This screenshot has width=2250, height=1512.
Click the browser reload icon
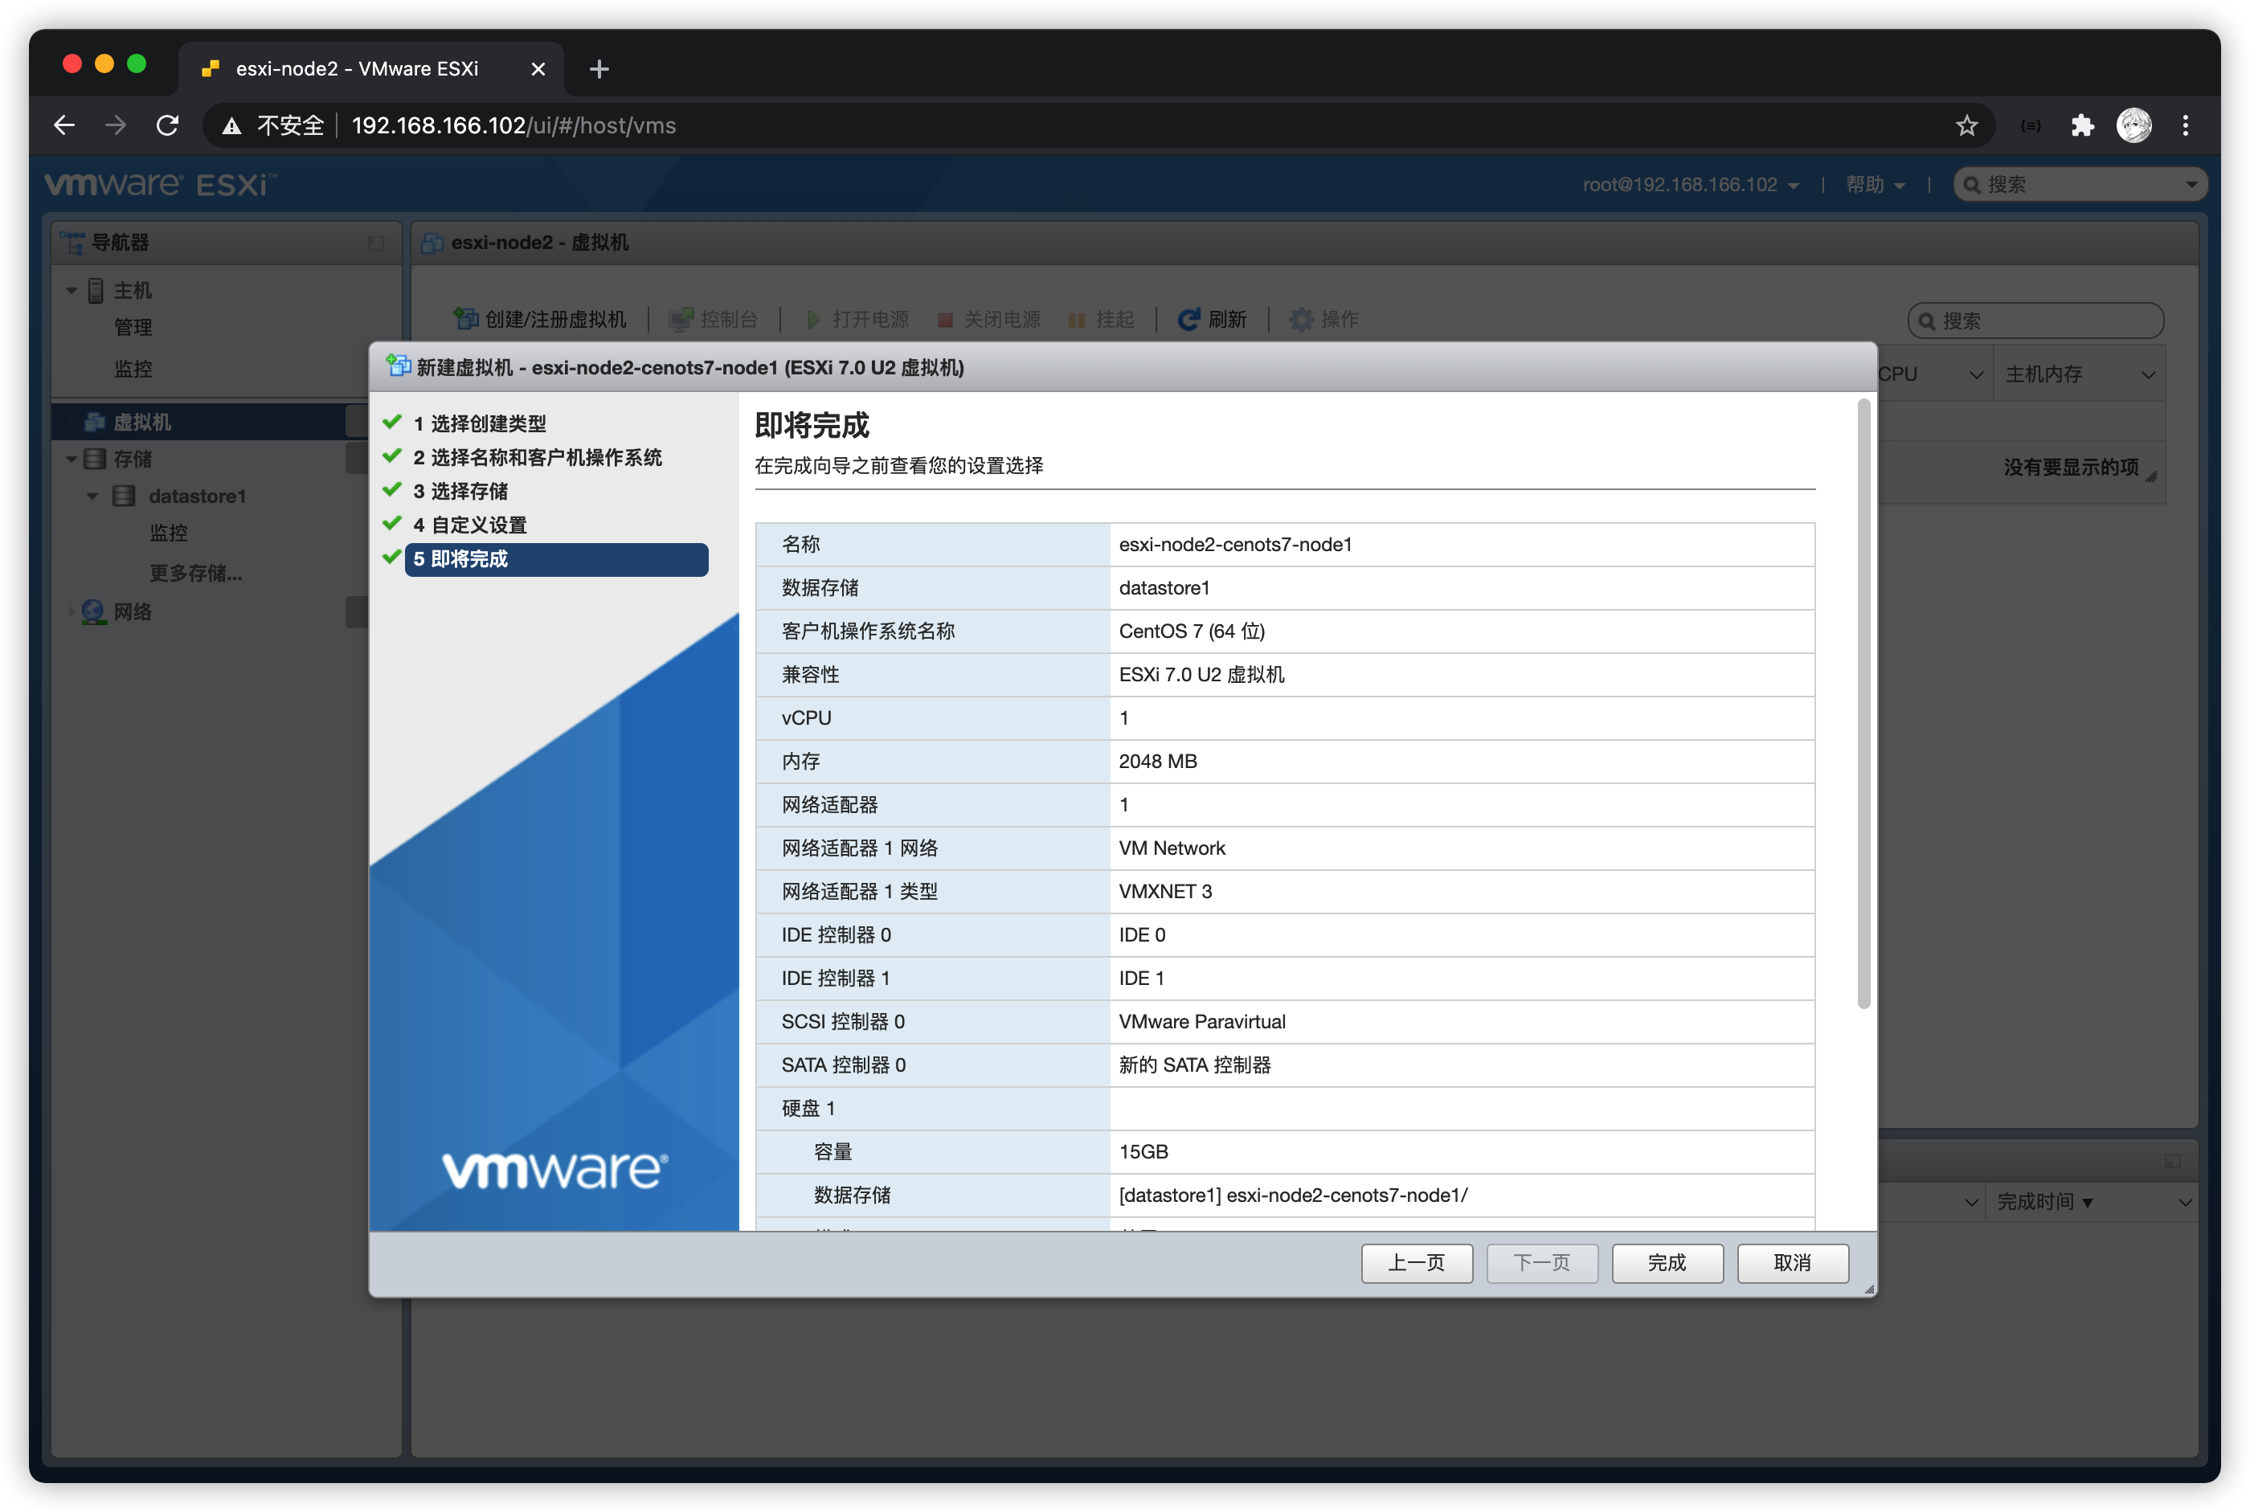(168, 125)
